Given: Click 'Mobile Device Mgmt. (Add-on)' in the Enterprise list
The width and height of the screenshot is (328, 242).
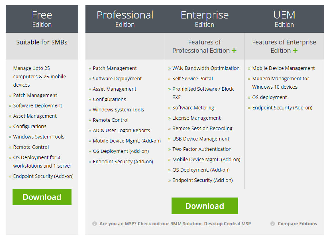Looking at the screenshot, I should 206,160.
